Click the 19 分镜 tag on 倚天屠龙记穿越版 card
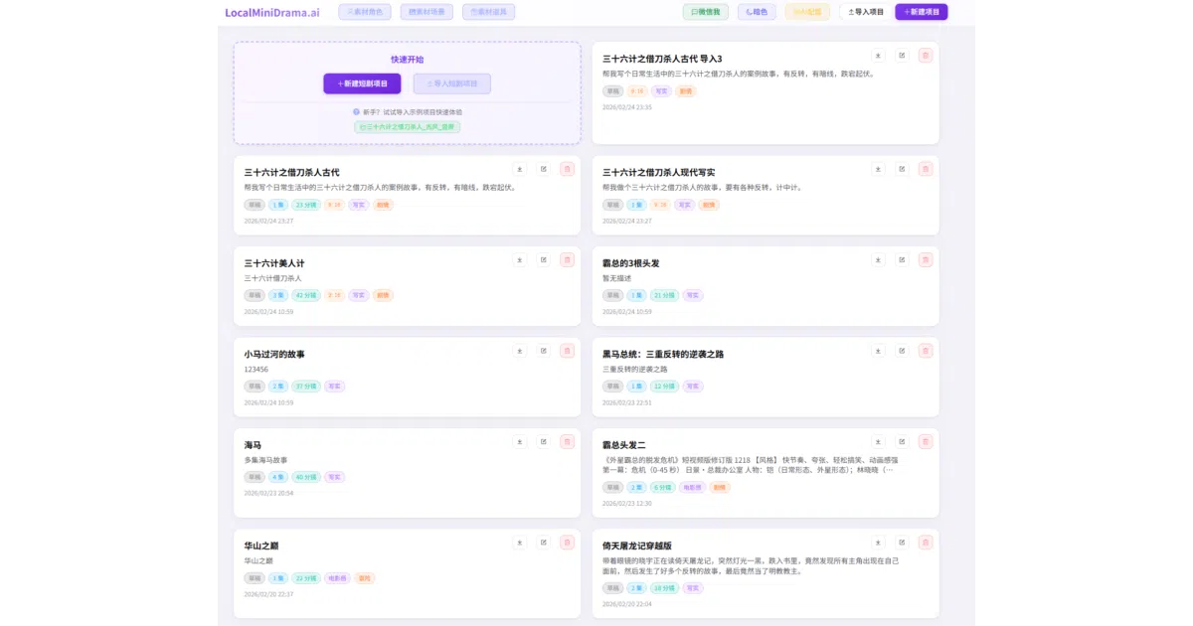This screenshot has width=1193, height=626. coord(663,588)
